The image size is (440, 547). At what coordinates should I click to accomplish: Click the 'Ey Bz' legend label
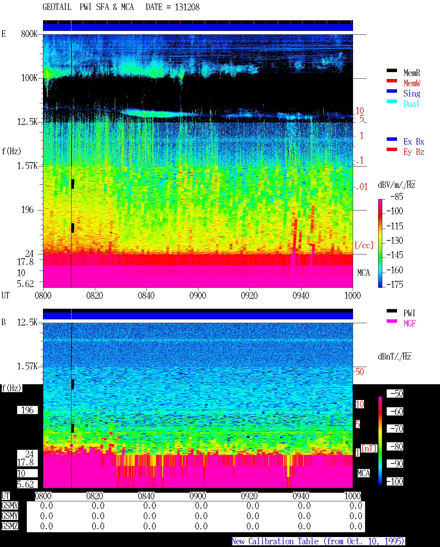[414, 152]
